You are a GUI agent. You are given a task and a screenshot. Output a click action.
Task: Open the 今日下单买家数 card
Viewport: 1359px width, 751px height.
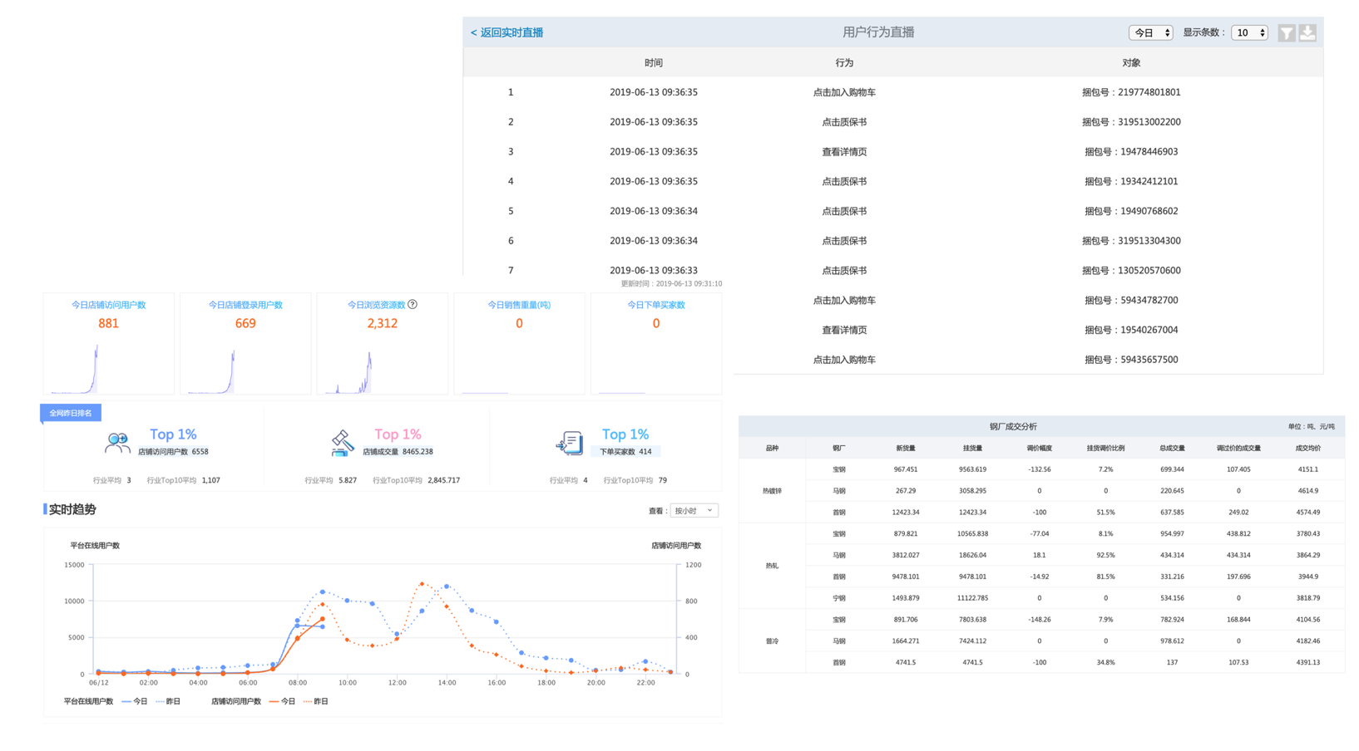click(656, 343)
